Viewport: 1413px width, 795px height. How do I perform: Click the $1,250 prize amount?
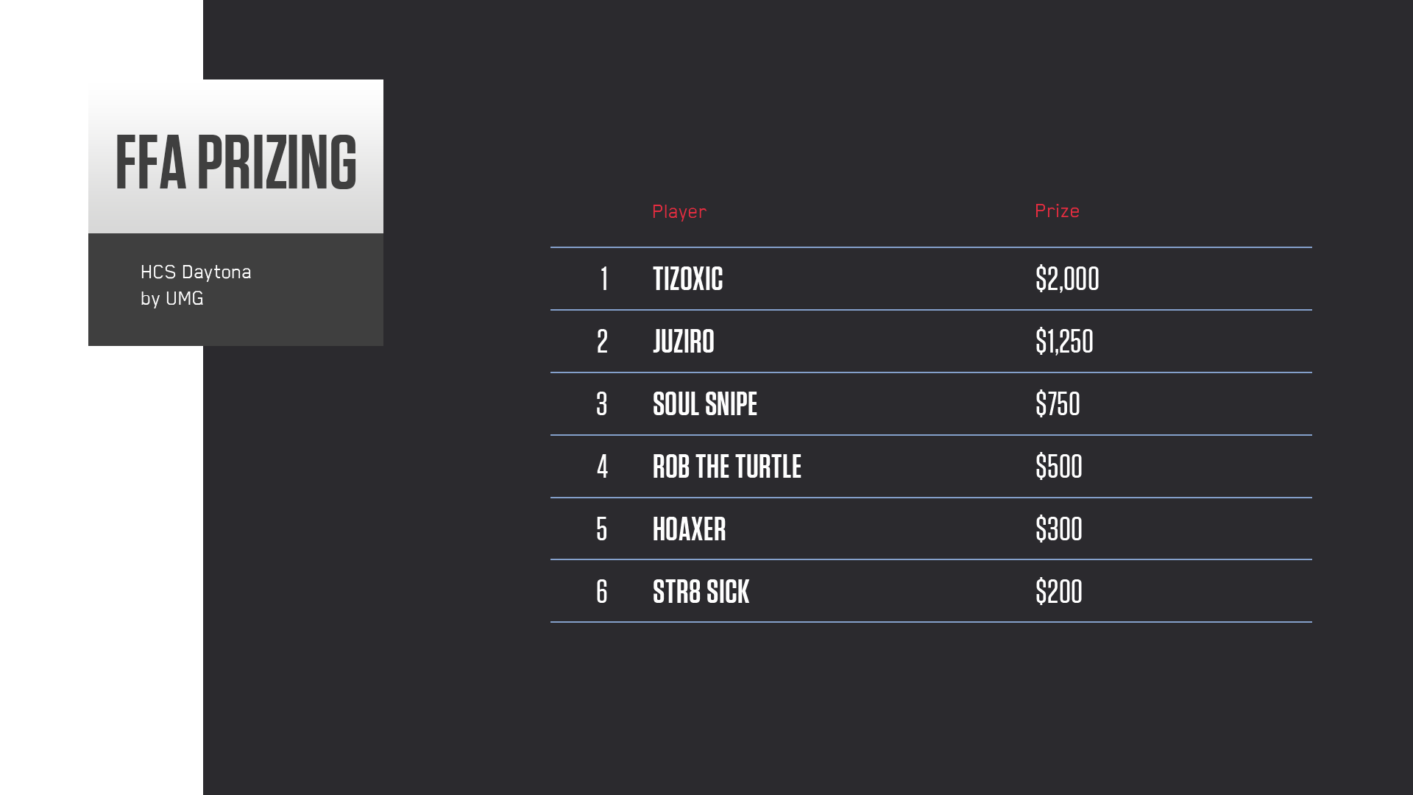(x=1063, y=342)
